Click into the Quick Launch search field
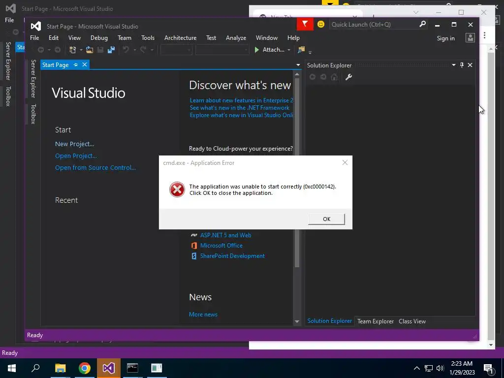The width and height of the screenshot is (504, 378). pos(373,25)
